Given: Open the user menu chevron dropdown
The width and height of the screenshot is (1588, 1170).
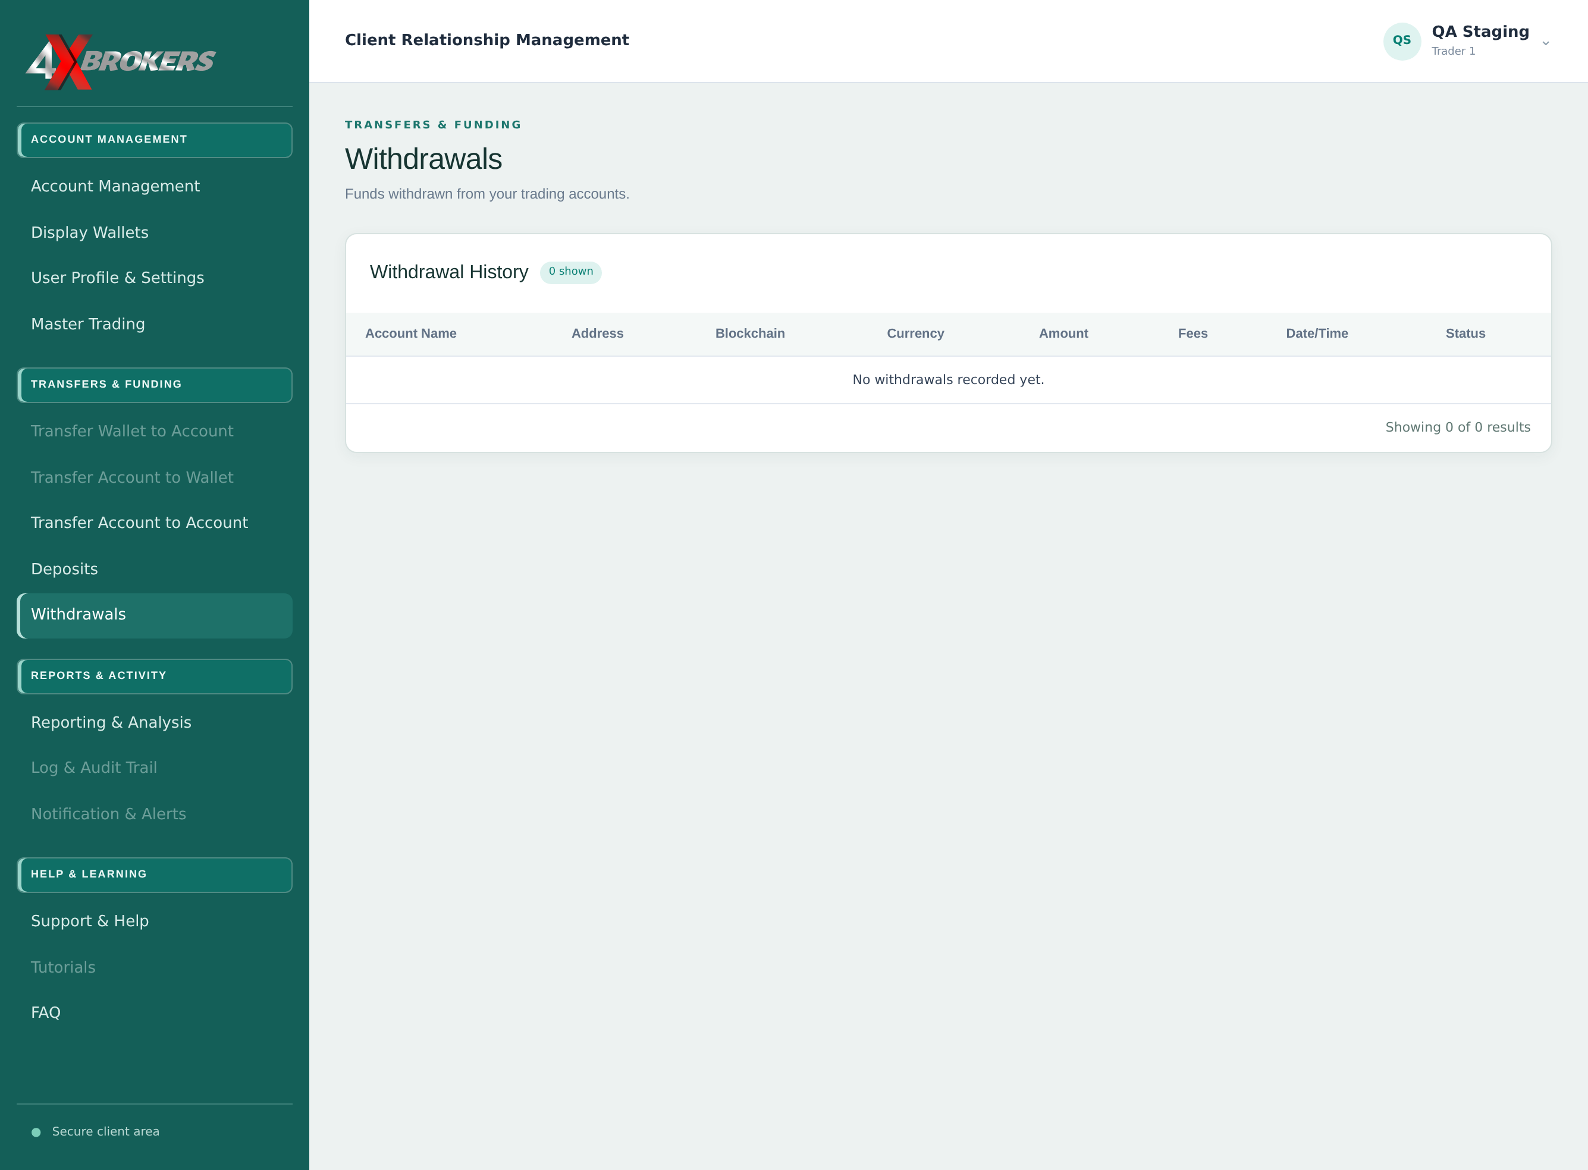Looking at the screenshot, I should pyautogui.click(x=1546, y=43).
